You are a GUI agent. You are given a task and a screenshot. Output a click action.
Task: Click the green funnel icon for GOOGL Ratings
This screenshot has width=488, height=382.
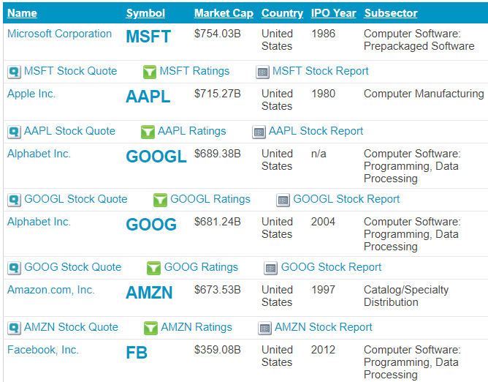pyautogui.click(x=160, y=200)
